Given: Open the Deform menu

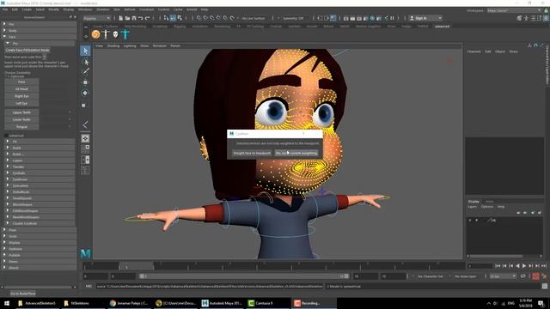Looking at the screenshot, I should tap(130, 9).
